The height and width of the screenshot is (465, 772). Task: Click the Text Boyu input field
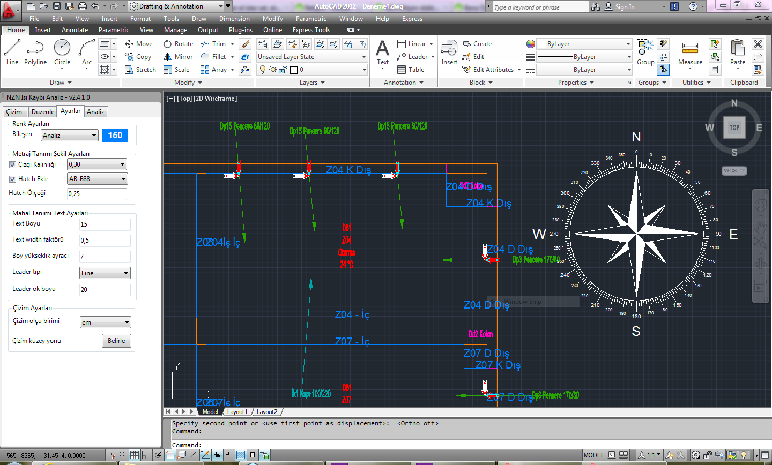point(105,224)
